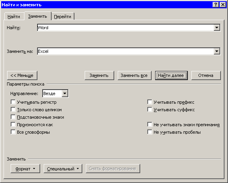Click the Заменить все button
Viewport: 228px width, 183px height.
pos(135,75)
